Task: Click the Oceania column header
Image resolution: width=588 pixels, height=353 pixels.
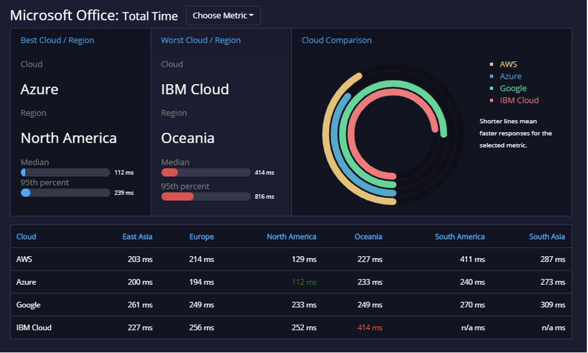Action: pyautogui.click(x=368, y=237)
